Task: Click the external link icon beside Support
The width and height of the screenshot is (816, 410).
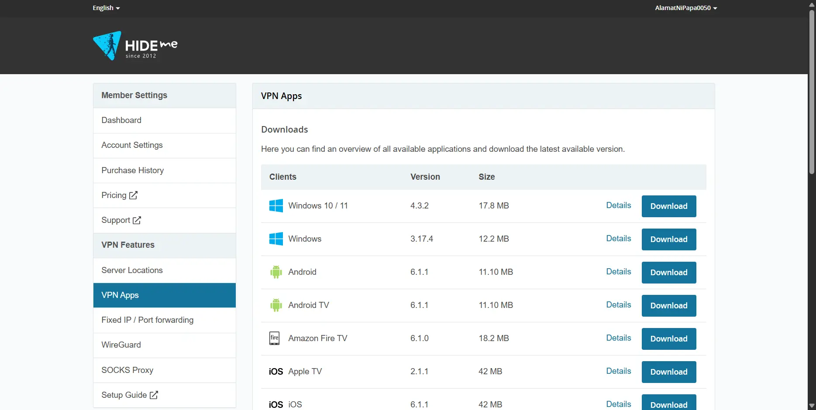Action: tap(137, 220)
